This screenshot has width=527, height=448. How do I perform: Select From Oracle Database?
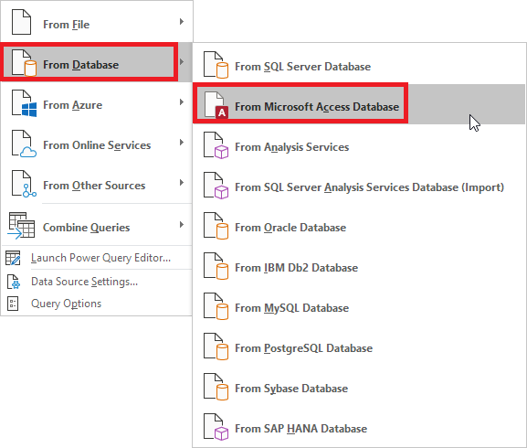359,225
